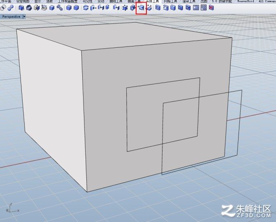Choose the Extrude Face tool icon

[x=107, y=8]
